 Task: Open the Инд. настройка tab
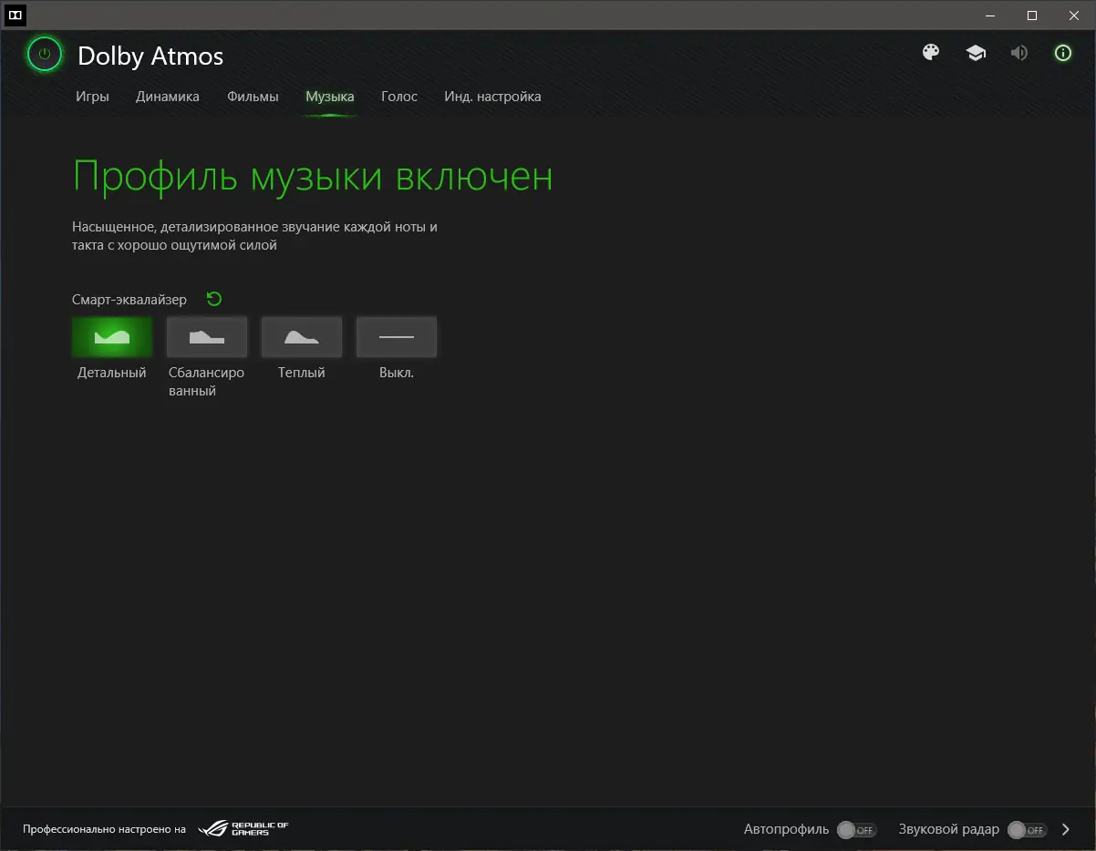pos(492,97)
